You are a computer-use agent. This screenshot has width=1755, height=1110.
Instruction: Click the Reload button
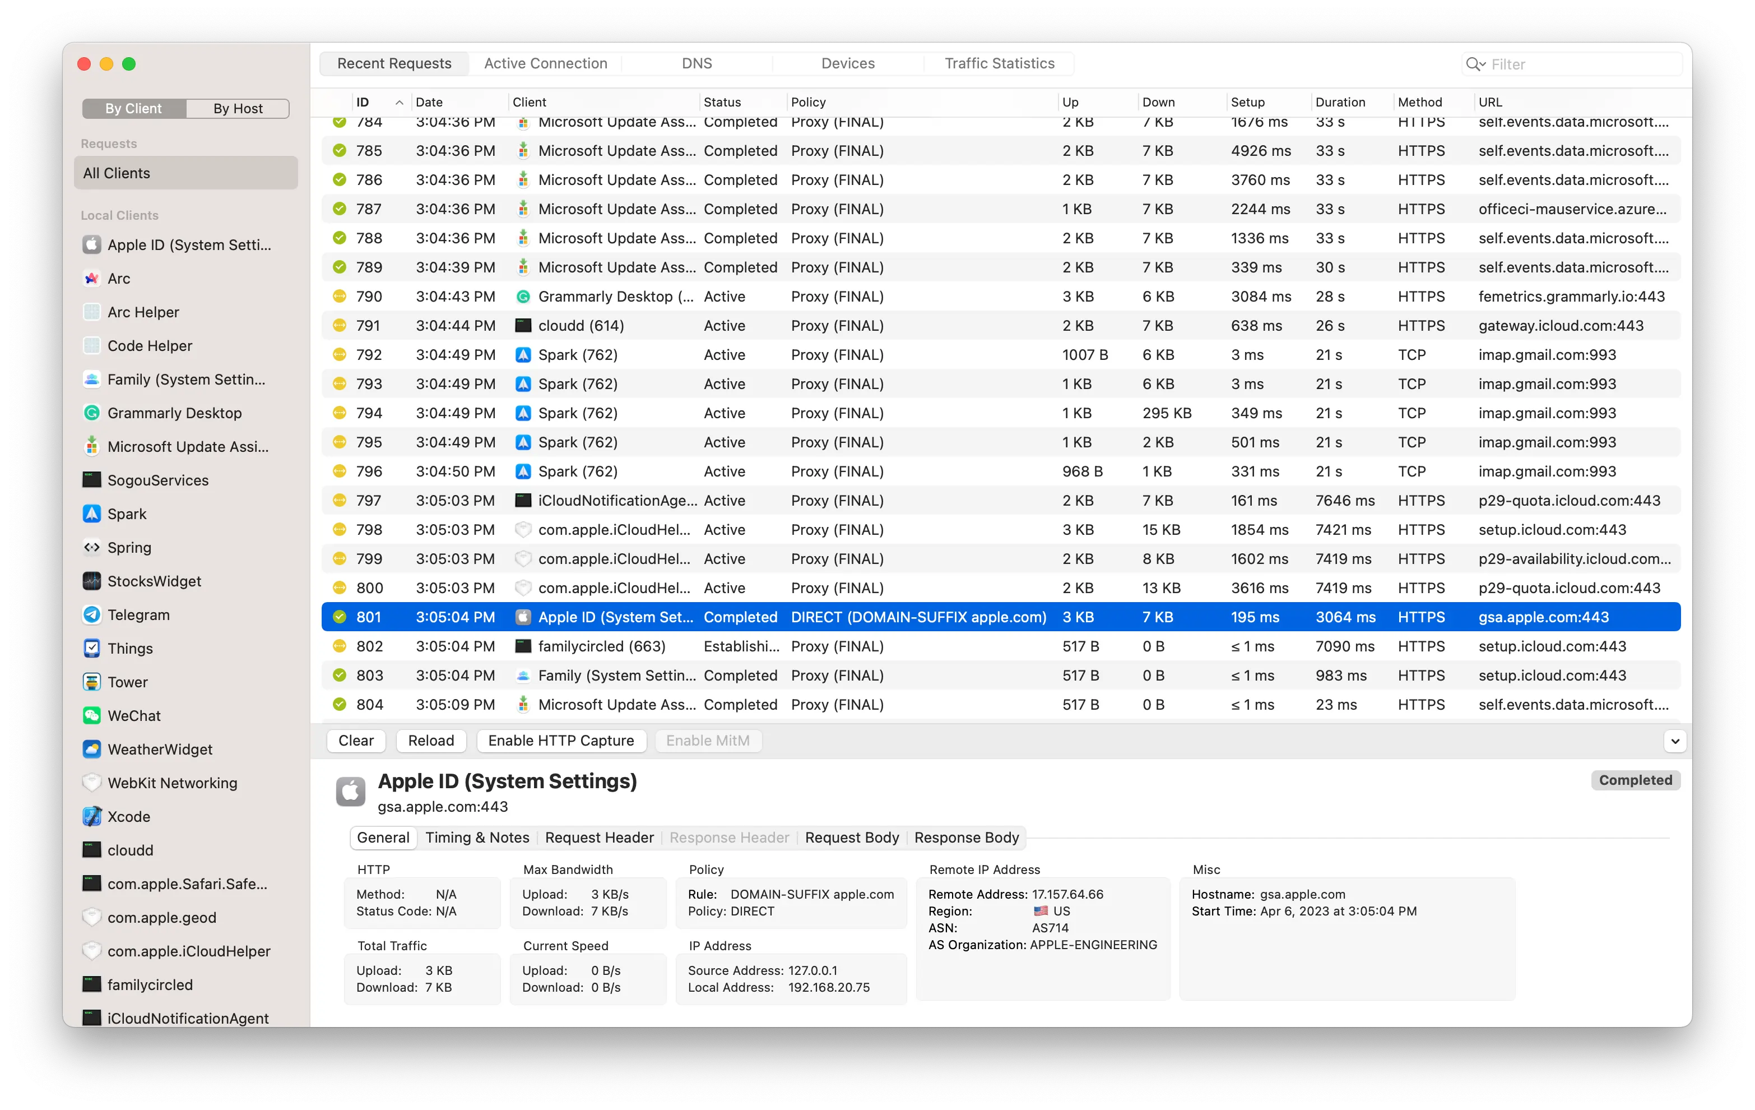(431, 740)
